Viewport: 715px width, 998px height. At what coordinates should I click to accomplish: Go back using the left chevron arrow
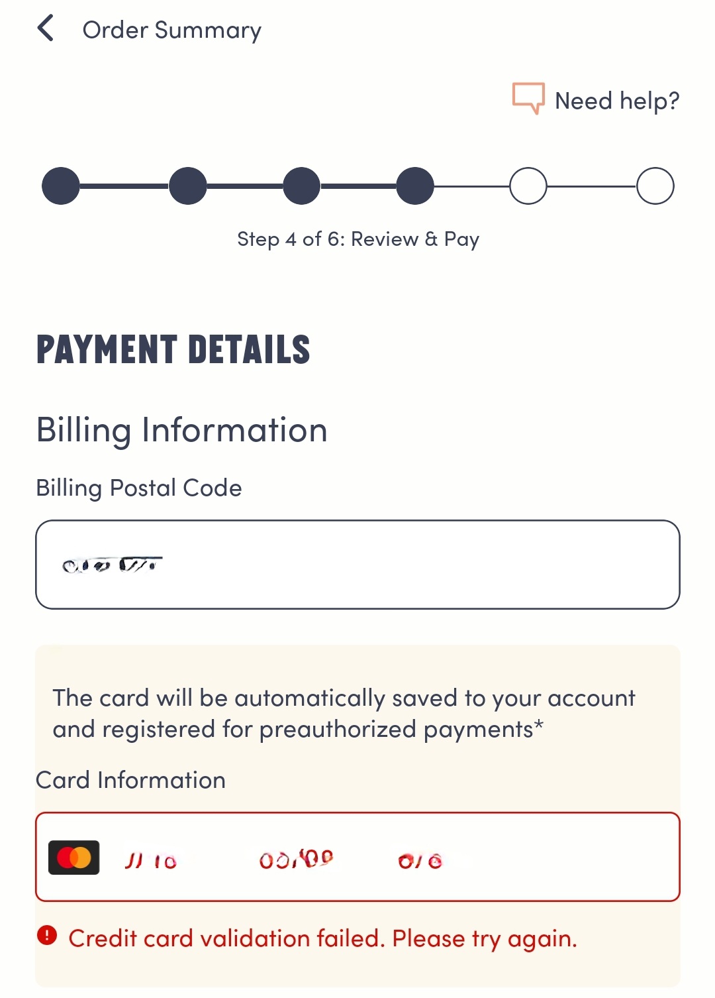(46, 28)
